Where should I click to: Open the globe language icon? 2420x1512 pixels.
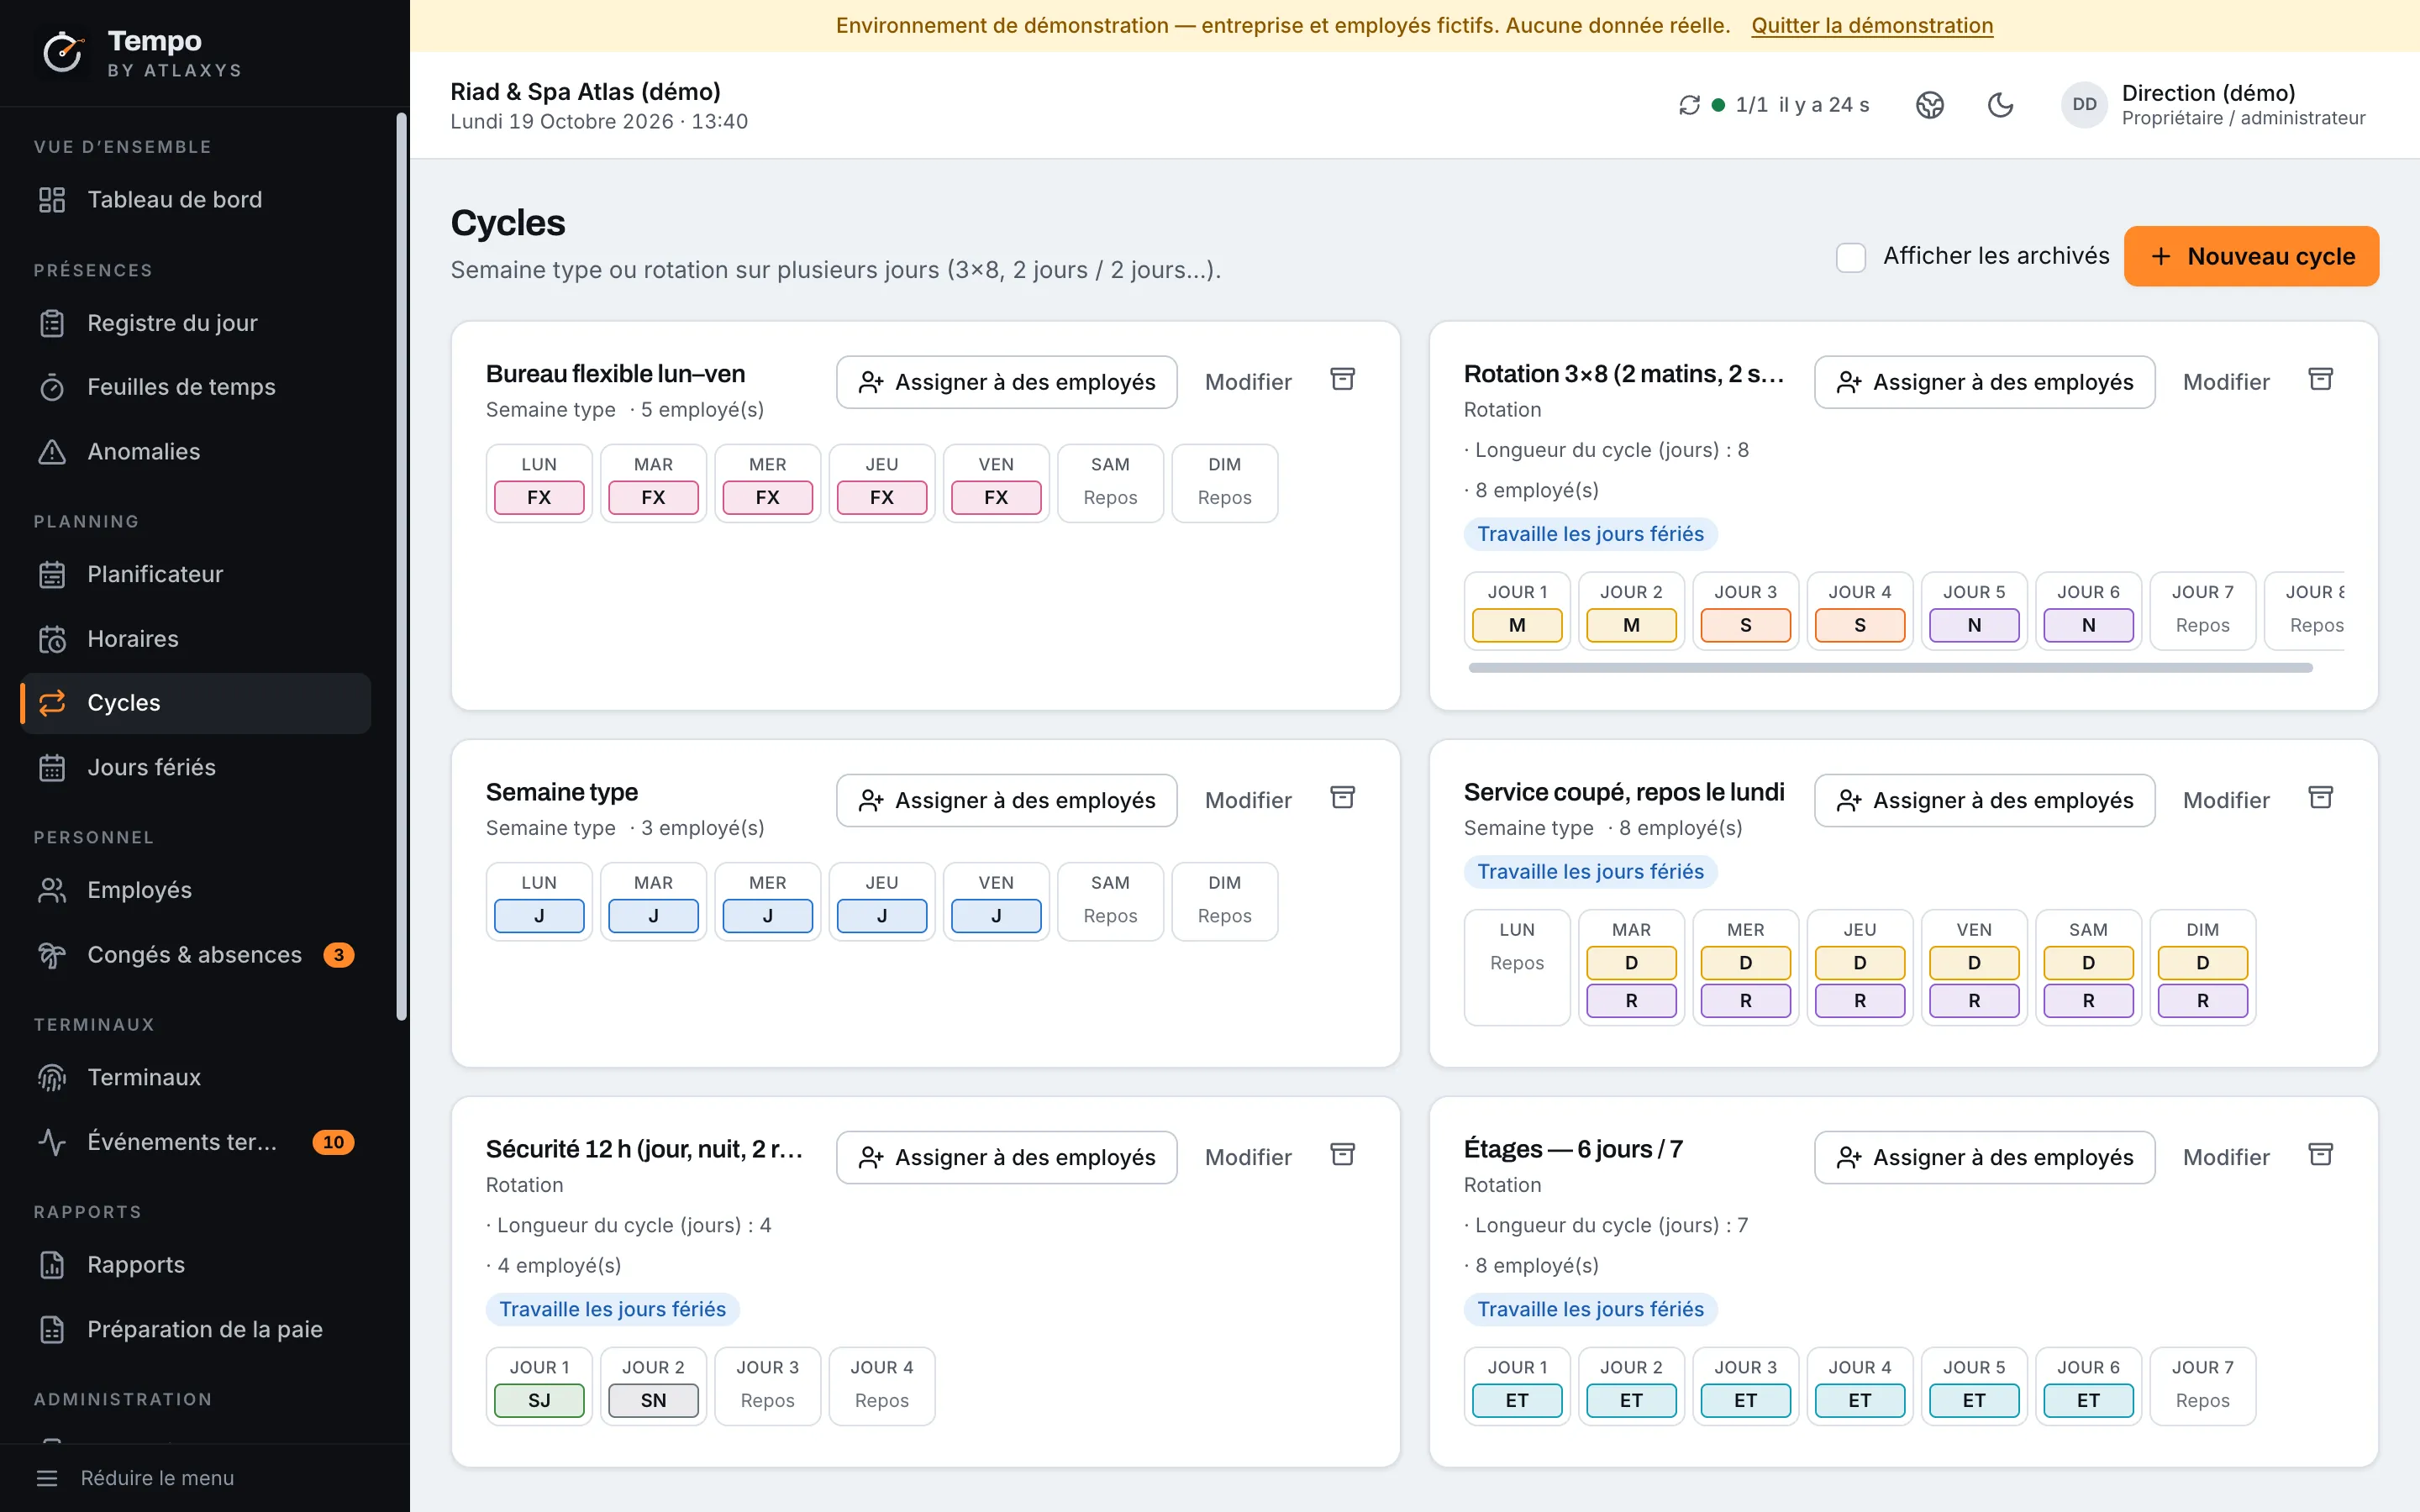coord(1930,105)
